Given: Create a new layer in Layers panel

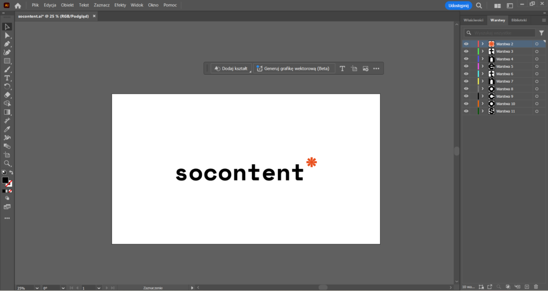Looking at the screenshot, I should coord(527,287).
